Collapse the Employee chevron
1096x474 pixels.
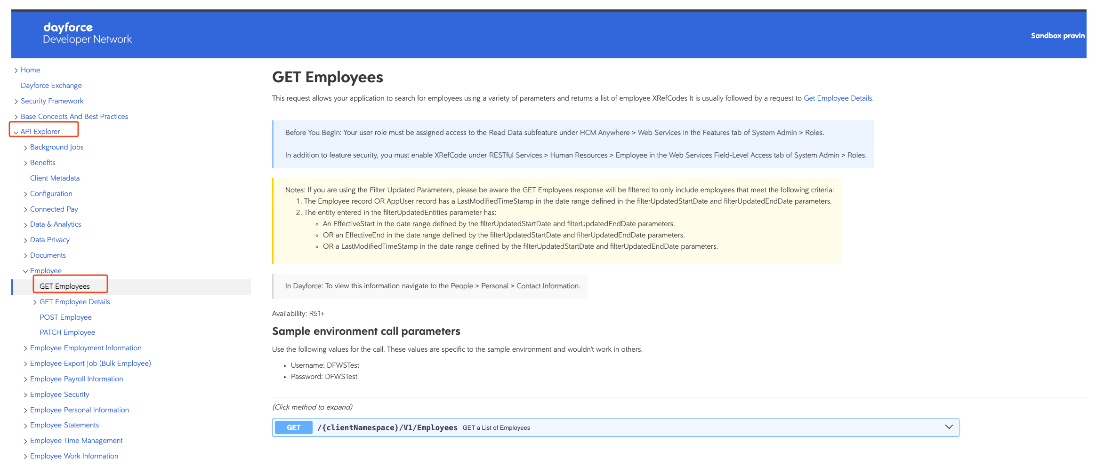point(25,271)
